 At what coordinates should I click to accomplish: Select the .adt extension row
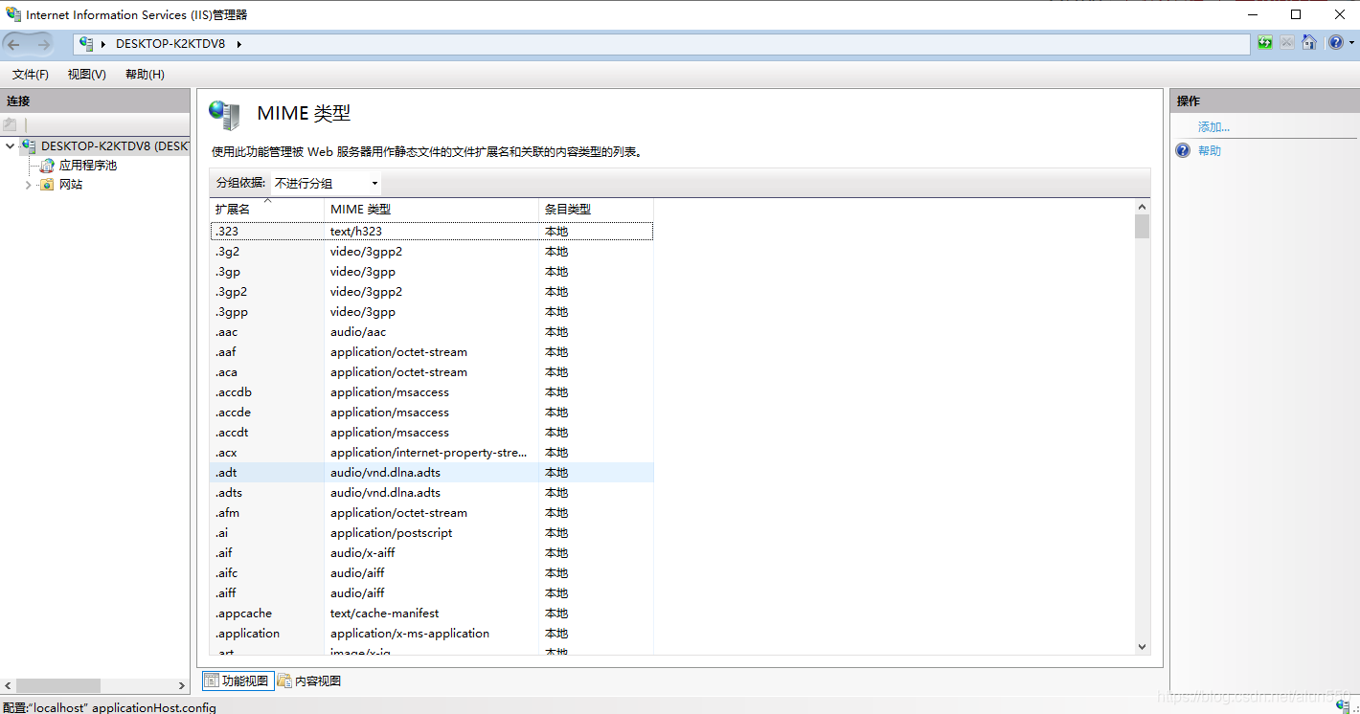click(432, 473)
